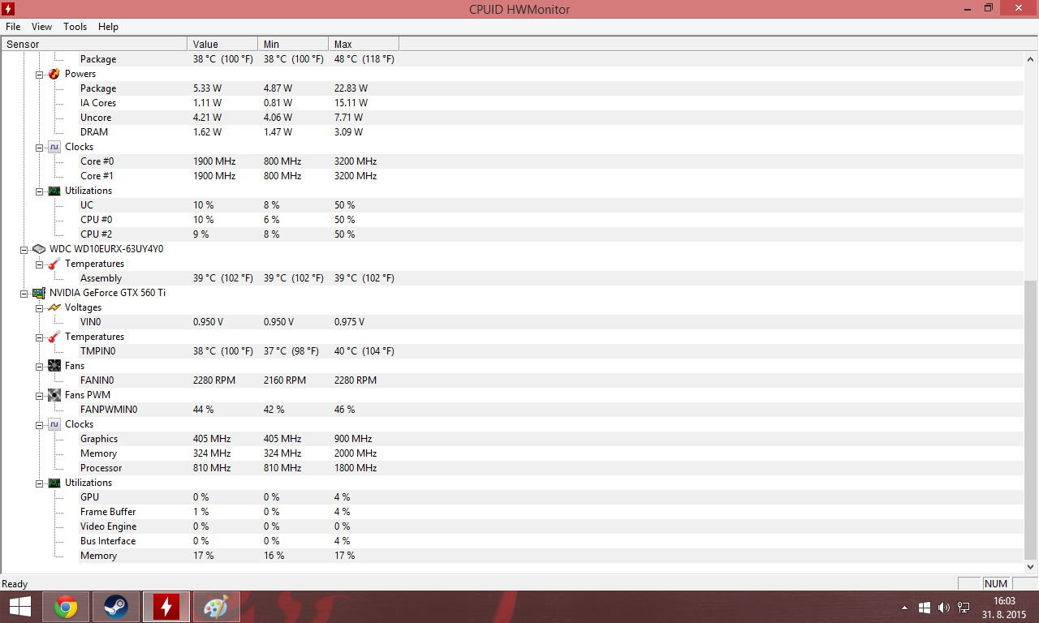Click the vertical scrollbar thumb

tap(1031, 419)
